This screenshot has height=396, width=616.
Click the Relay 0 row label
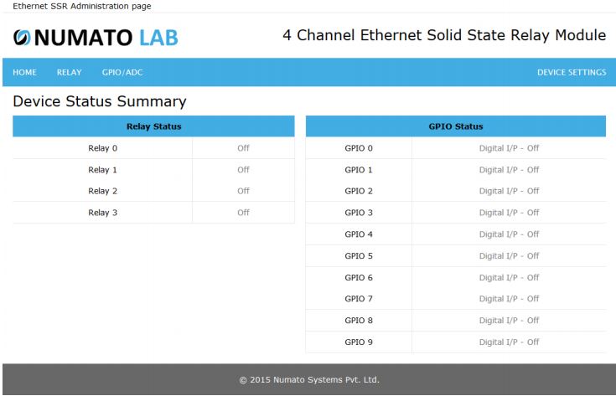pos(102,148)
